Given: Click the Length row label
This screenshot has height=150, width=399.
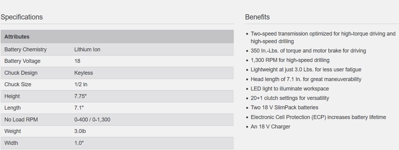Looking at the screenshot, I should click(x=13, y=108).
